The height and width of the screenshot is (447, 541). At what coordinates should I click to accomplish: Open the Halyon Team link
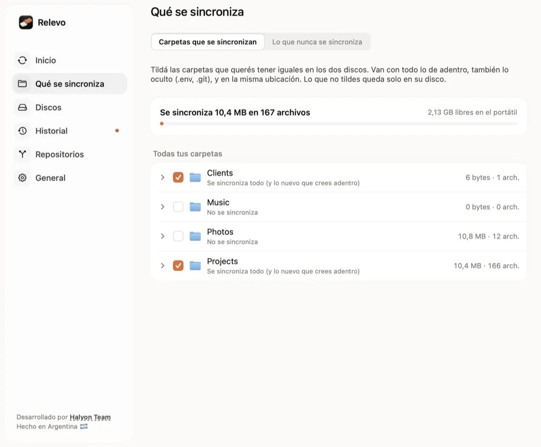tap(90, 417)
